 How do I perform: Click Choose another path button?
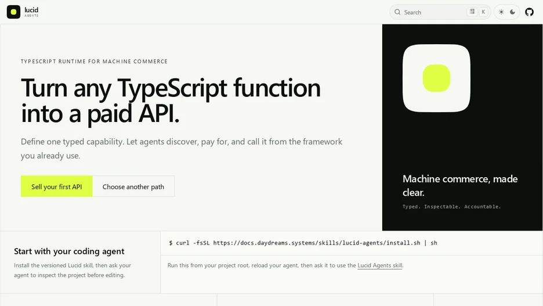(133, 186)
